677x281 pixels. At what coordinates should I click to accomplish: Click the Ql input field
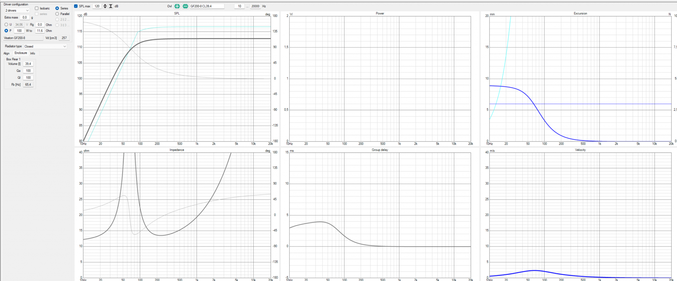[28, 78]
